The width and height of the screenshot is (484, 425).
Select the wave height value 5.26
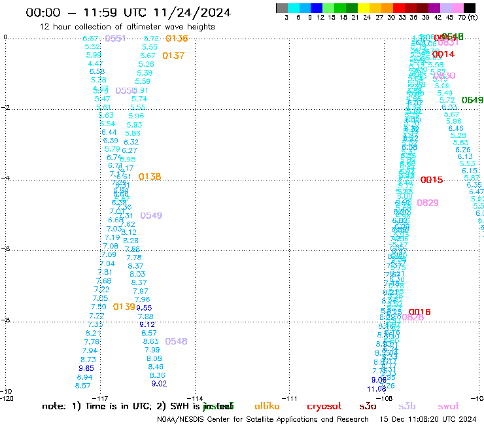coord(147,64)
